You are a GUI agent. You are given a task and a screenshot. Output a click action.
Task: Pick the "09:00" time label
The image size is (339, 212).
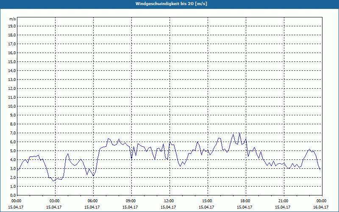coord(131,201)
